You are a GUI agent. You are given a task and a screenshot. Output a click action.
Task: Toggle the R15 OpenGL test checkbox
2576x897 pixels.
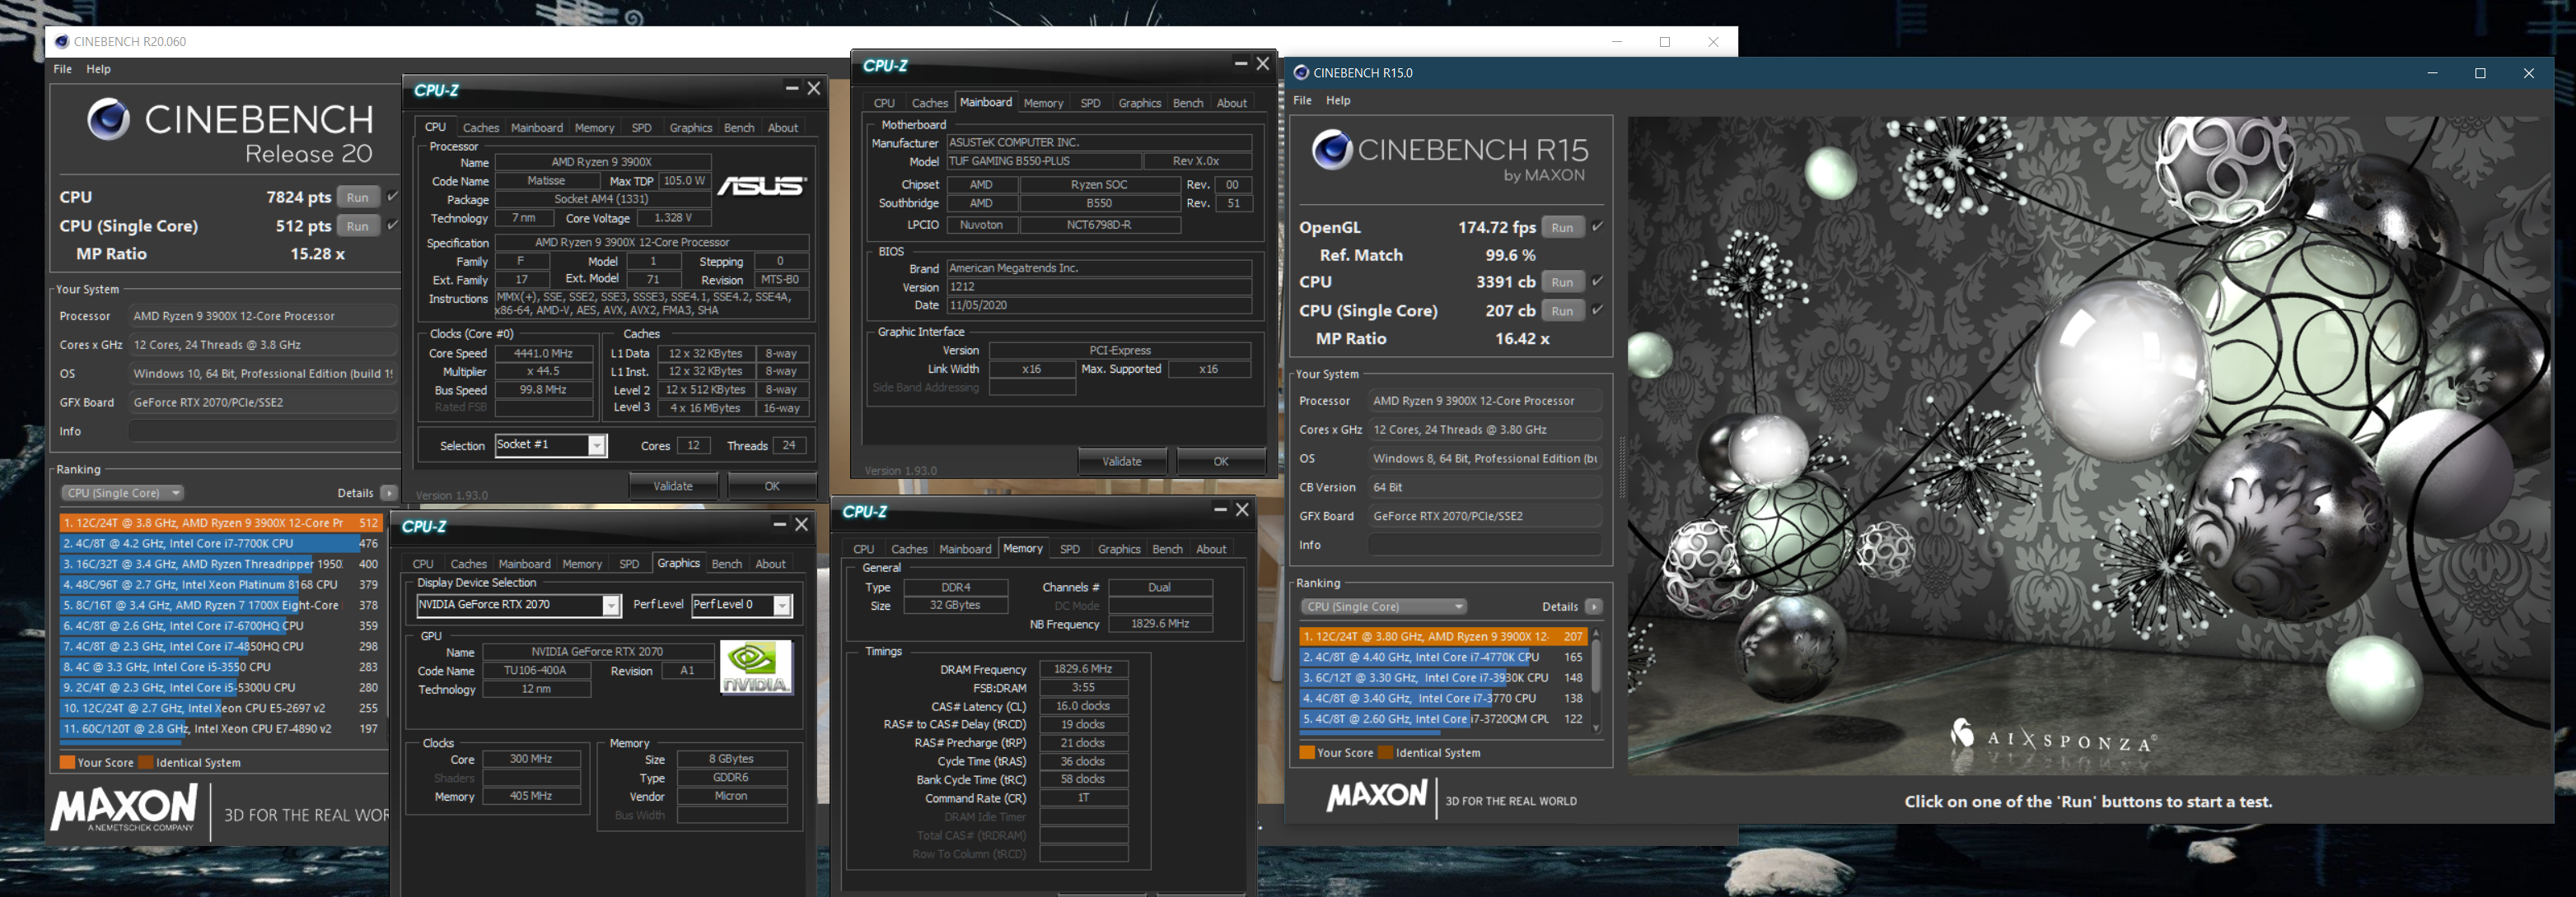coord(1597,227)
